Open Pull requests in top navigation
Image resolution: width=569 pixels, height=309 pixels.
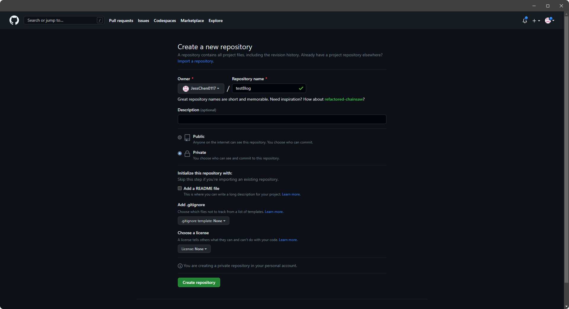[121, 21]
